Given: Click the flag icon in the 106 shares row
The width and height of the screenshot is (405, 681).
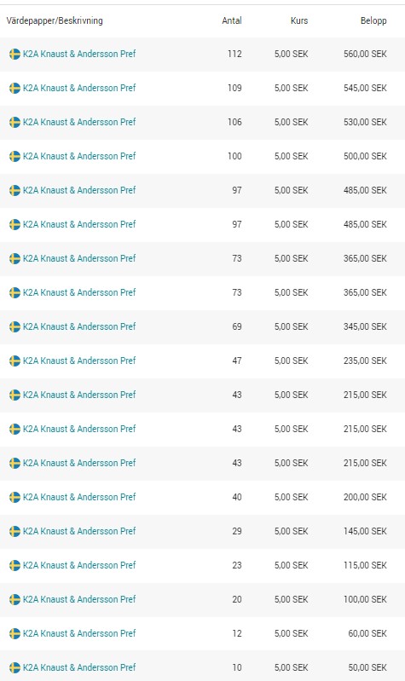Looking at the screenshot, I should pyautogui.click(x=14, y=123).
